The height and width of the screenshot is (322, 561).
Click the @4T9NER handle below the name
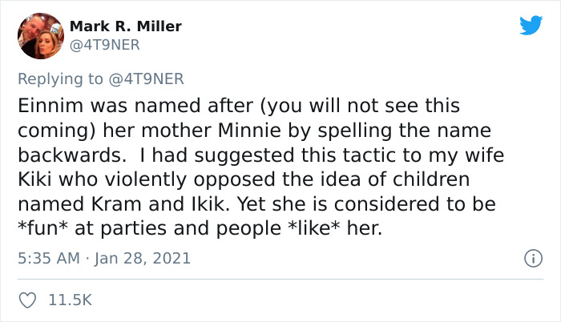105,45
